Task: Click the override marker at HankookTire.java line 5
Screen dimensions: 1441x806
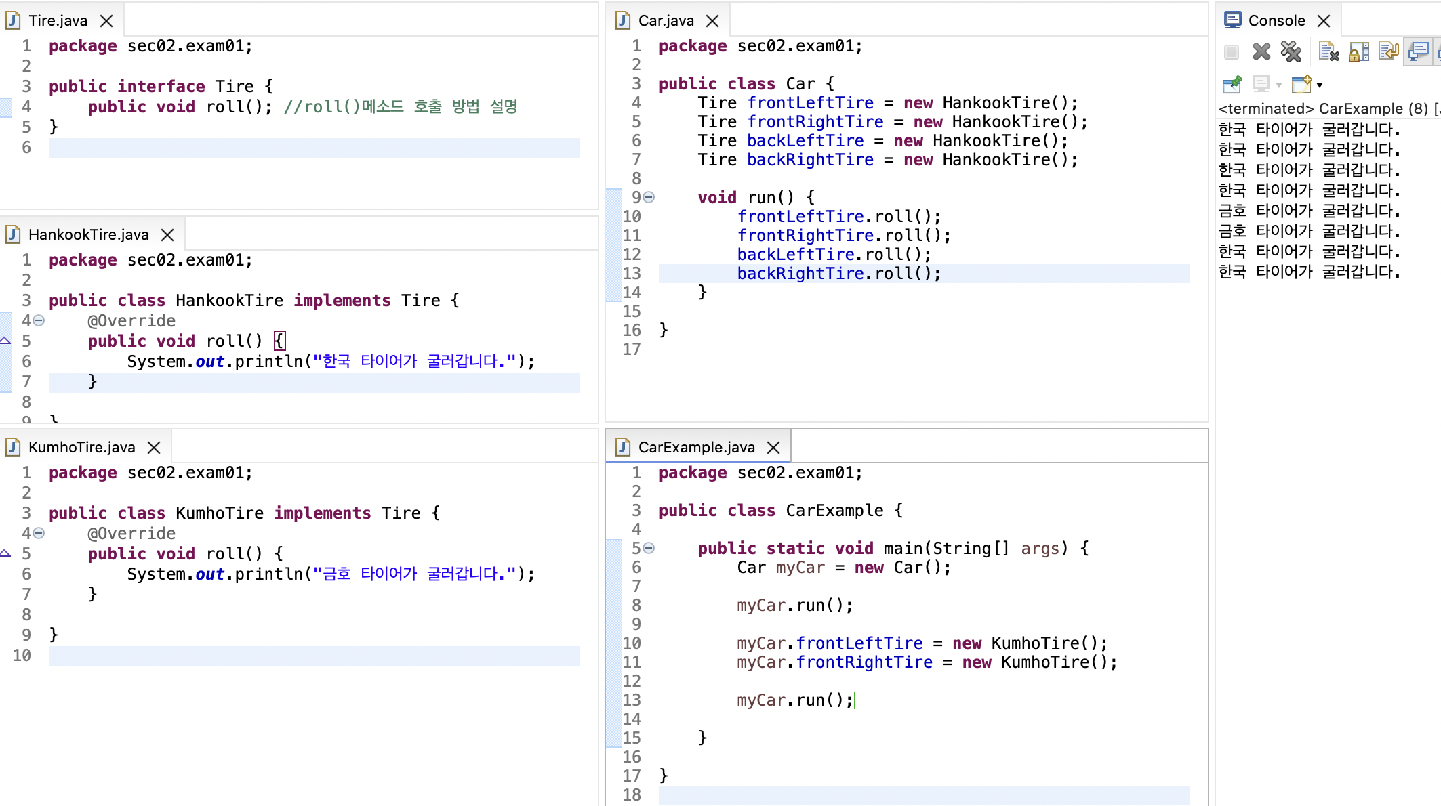Action: click(5, 341)
